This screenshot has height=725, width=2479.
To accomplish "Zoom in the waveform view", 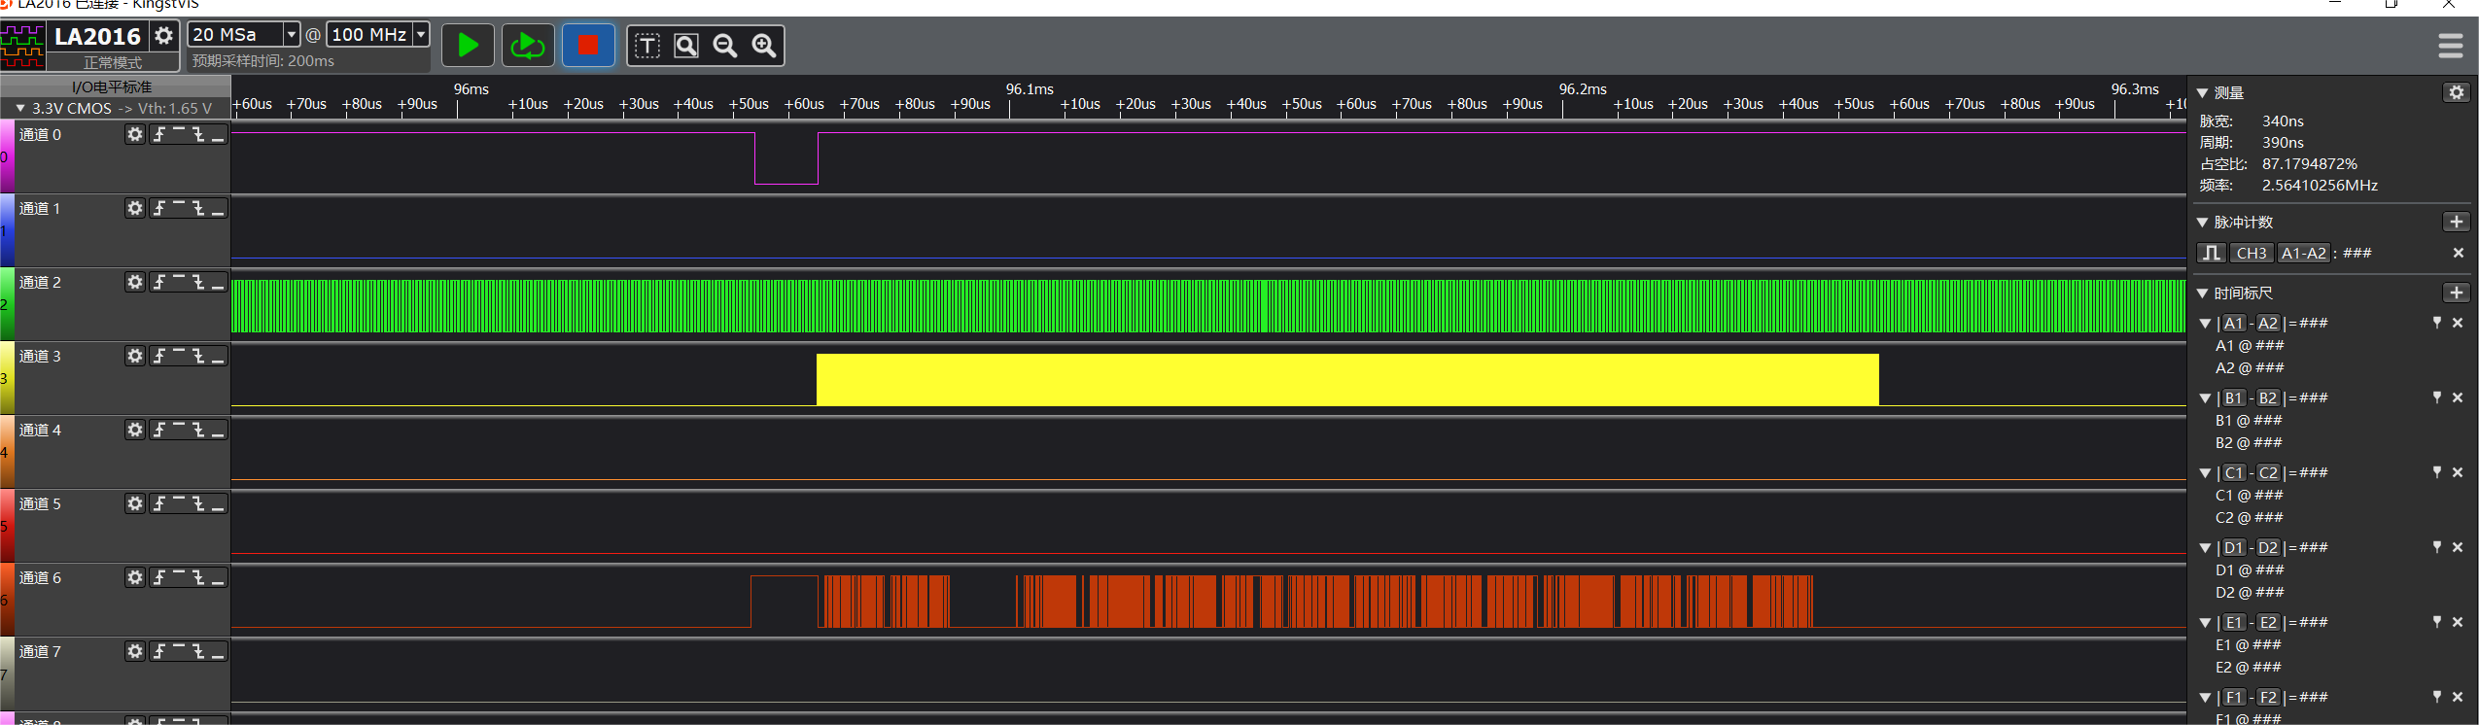I will coord(764,46).
